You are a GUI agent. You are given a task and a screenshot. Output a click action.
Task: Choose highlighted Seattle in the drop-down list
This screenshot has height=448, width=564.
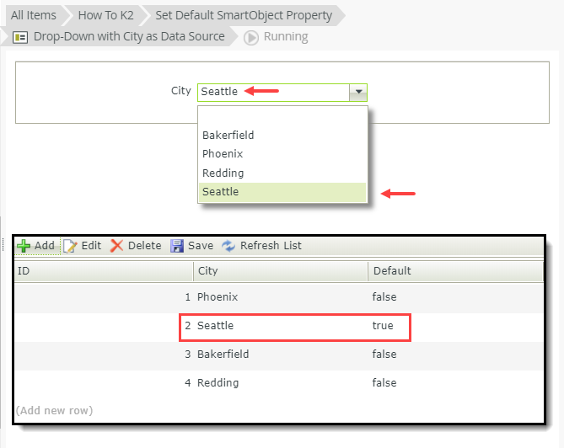click(282, 192)
